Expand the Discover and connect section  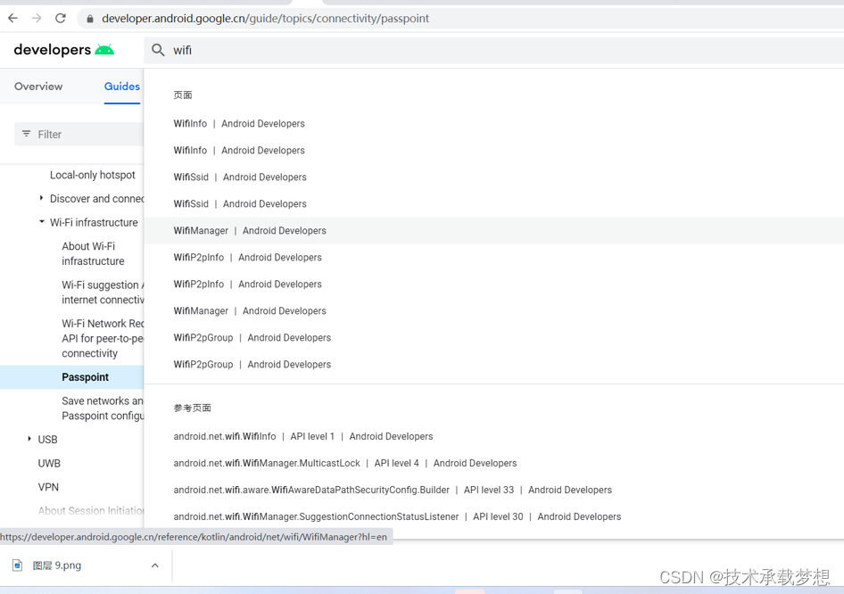click(41, 198)
